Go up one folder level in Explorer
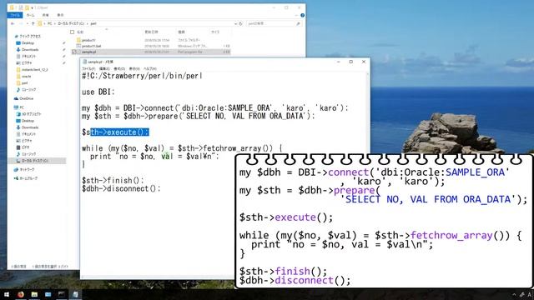The width and height of the screenshot is (534, 300). [x=33, y=23]
